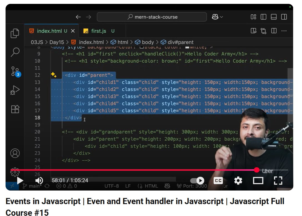Click the mern-stack-course search box
Viewport: 302px width, 216px height.
152,17
